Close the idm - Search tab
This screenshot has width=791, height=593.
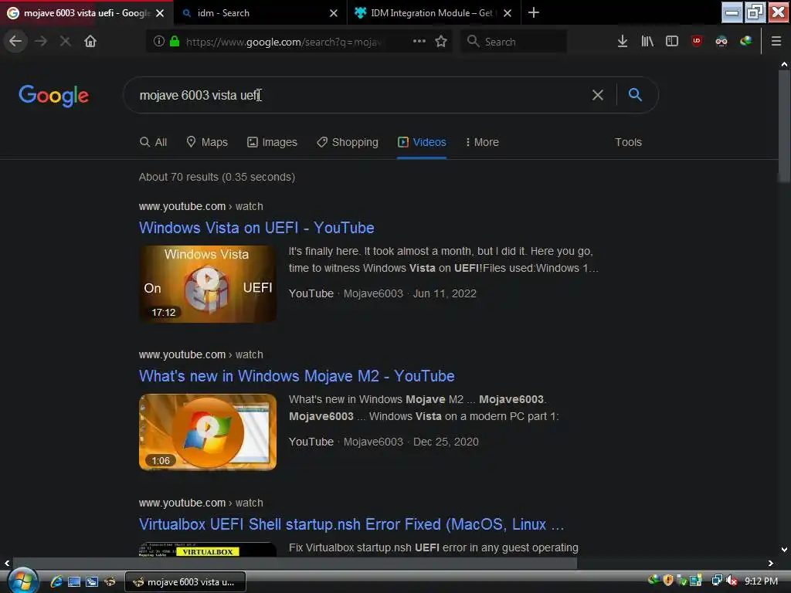(x=334, y=13)
